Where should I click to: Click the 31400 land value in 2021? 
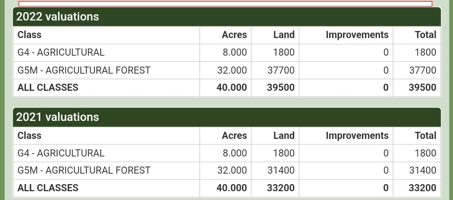(281, 170)
